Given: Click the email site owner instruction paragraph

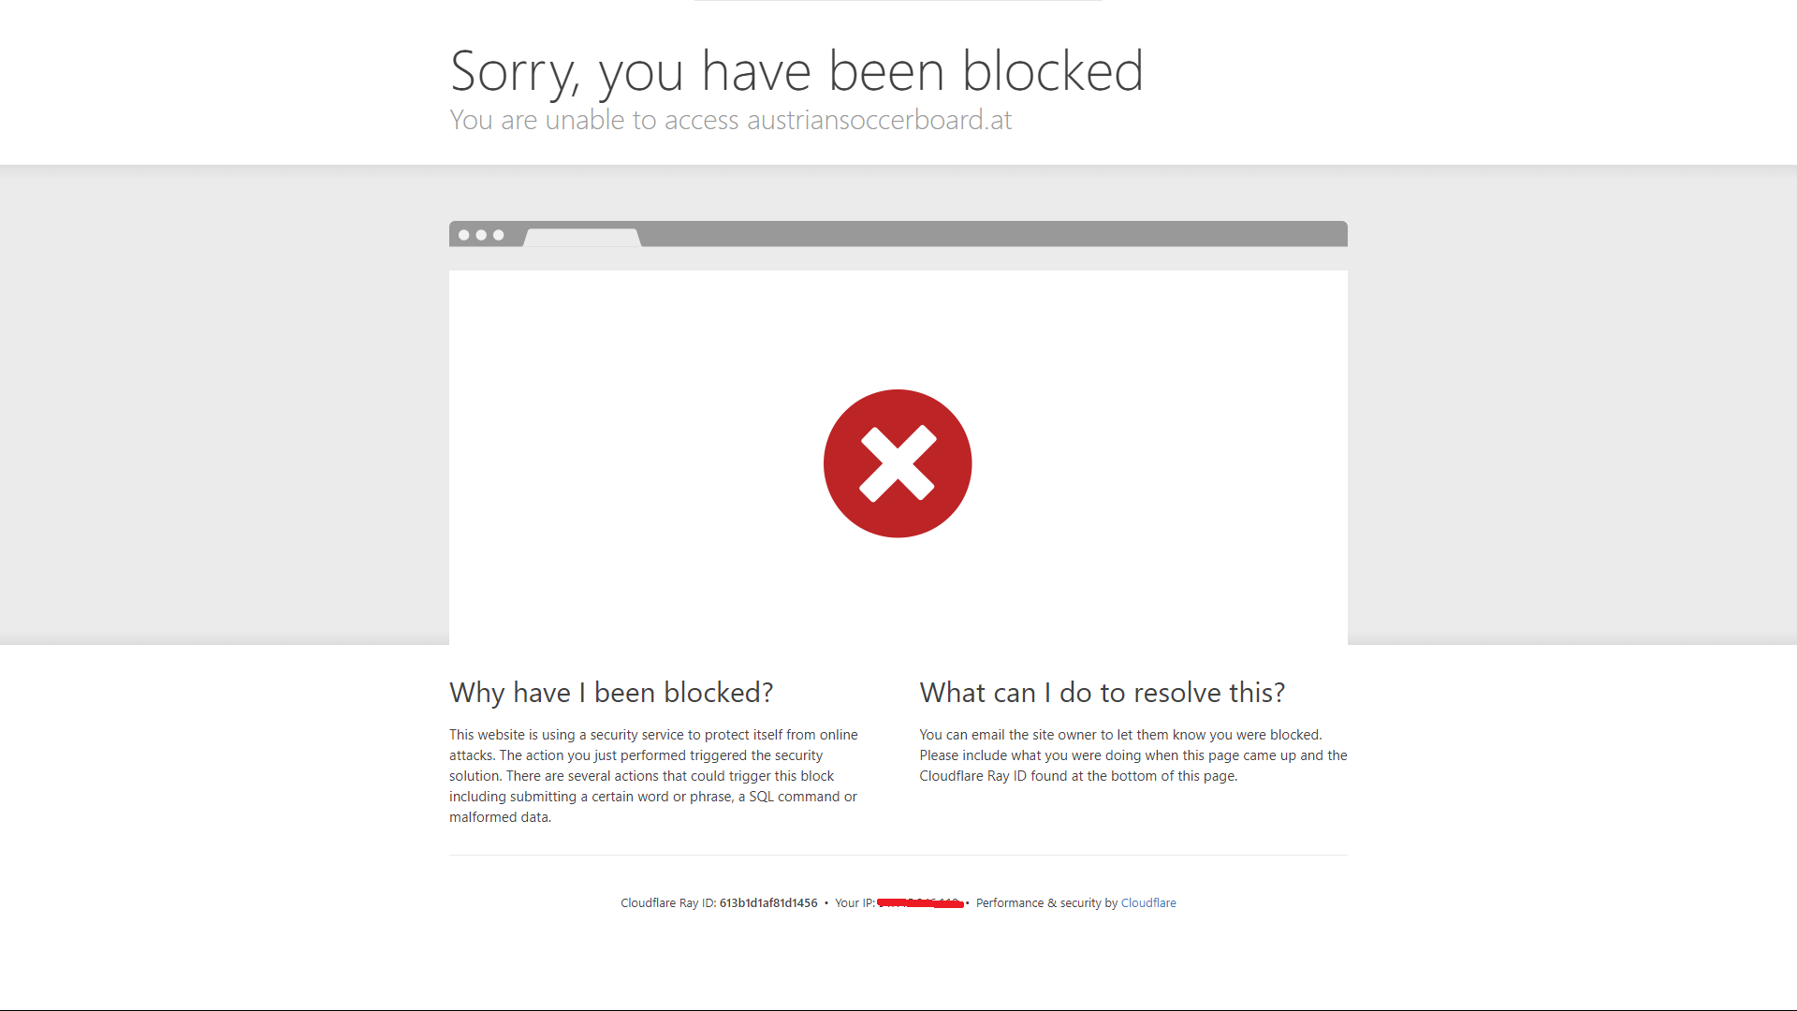Looking at the screenshot, I should point(1133,755).
